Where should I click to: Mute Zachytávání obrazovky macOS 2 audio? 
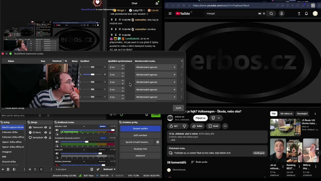[57, 142]
